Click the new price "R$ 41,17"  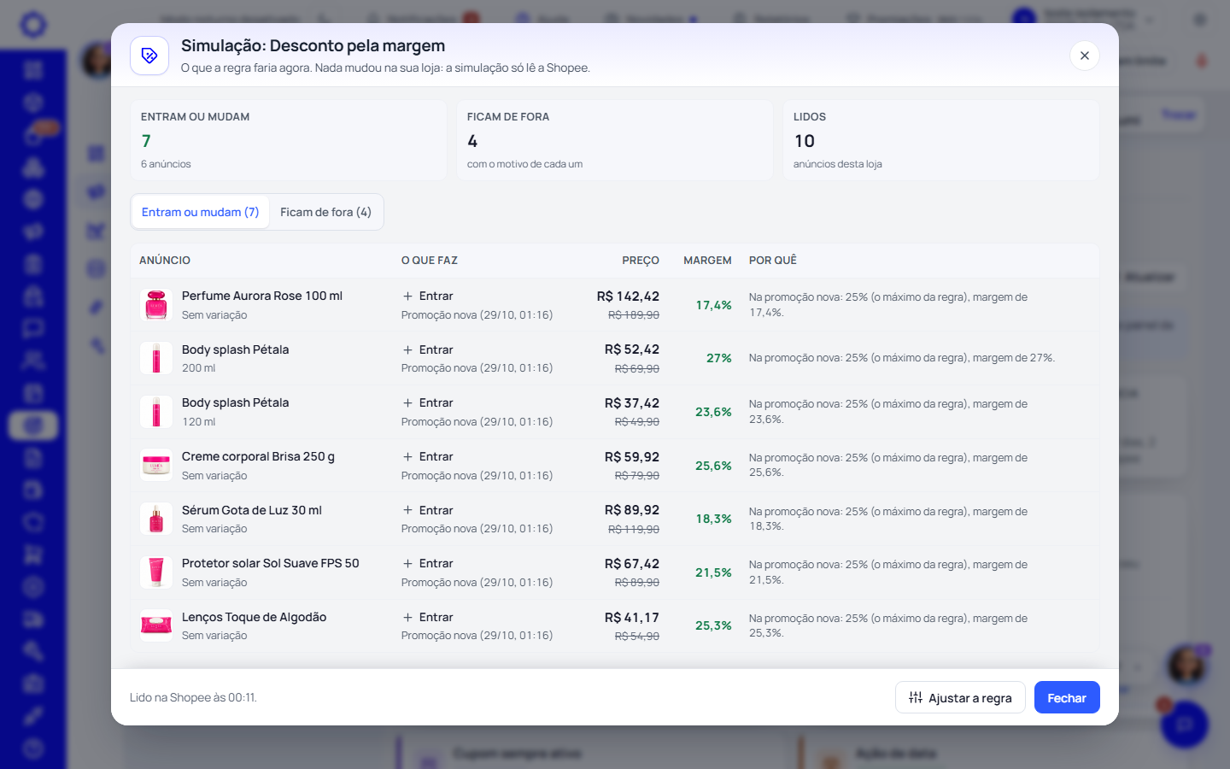632,618
